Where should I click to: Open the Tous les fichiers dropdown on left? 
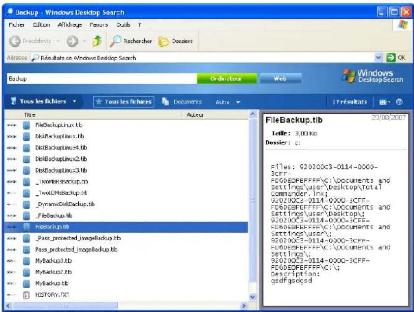pyautogui.click(x=43, y=102)
